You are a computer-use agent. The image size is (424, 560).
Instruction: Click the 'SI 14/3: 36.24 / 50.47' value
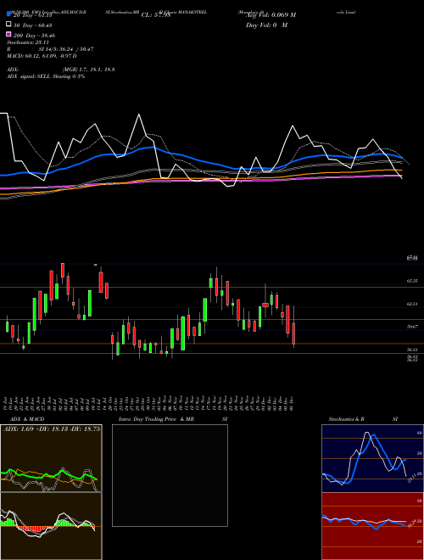pyautogui.click(x=66, y=49)
